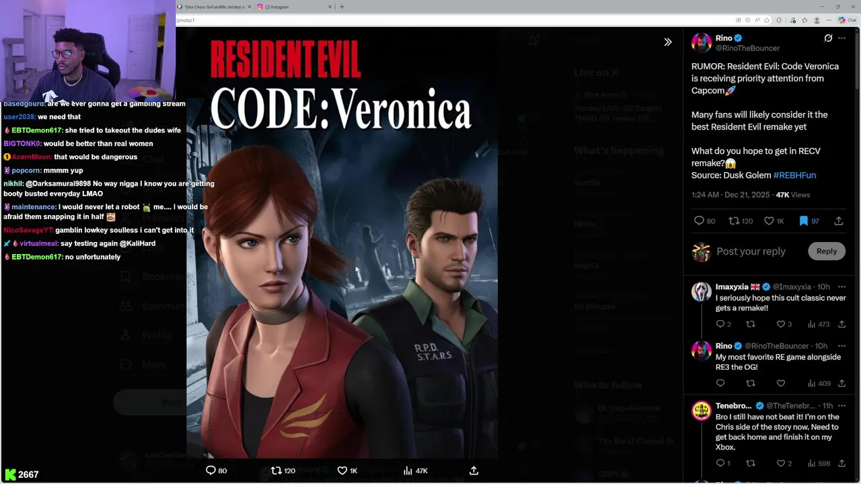The height and width of the screenshot is (484, 861).
Task: Open the Grok icon on Rino's post
Action: (x=828, y=38)
